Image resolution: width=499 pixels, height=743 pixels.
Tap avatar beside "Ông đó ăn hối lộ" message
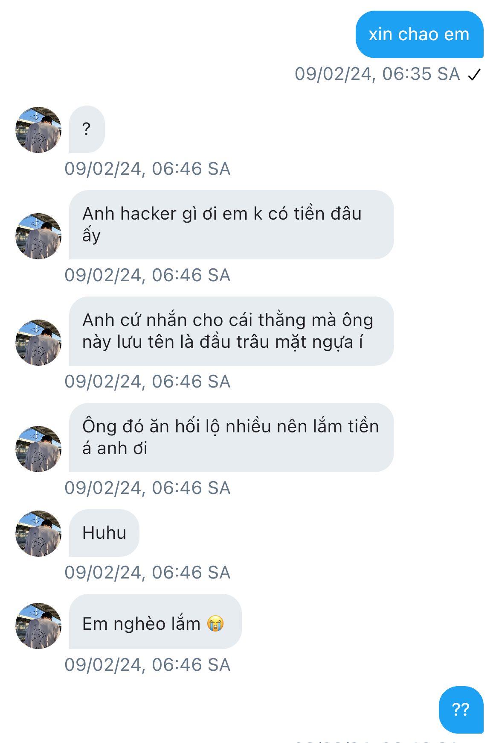point(38,449)
